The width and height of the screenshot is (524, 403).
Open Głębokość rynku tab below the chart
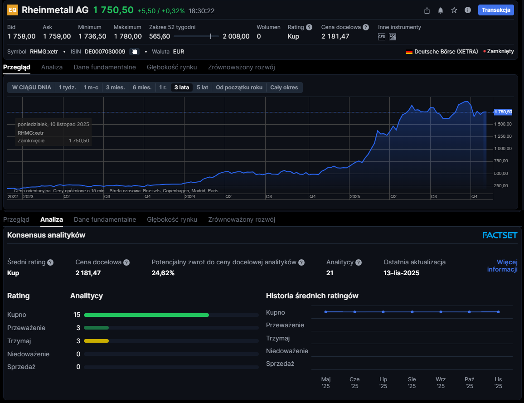(172, 219)
